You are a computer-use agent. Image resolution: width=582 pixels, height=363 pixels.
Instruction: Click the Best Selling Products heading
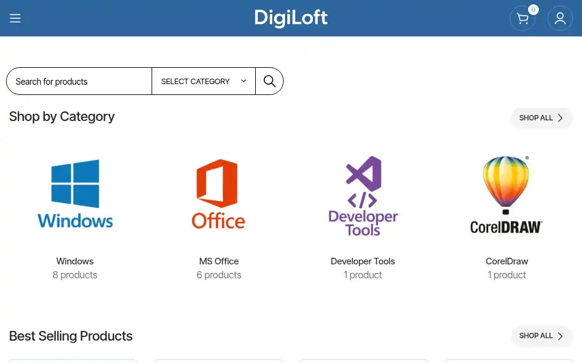pos(71,336)
